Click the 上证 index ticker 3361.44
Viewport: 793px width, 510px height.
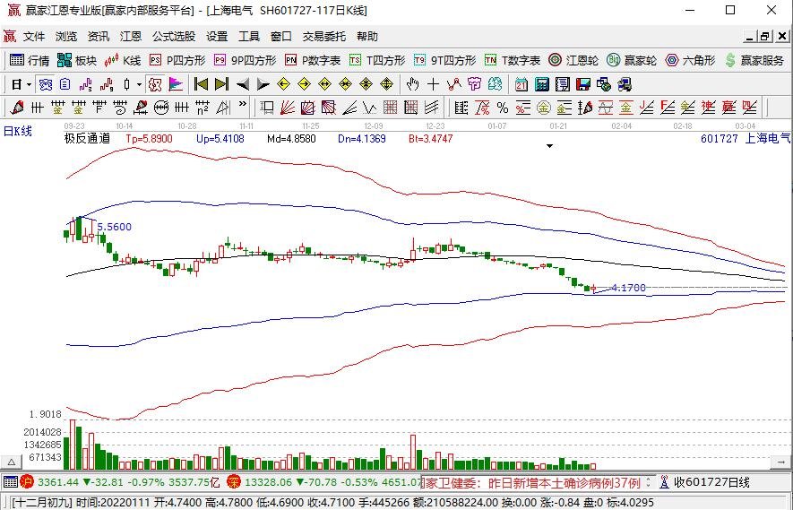coord(58,482)
